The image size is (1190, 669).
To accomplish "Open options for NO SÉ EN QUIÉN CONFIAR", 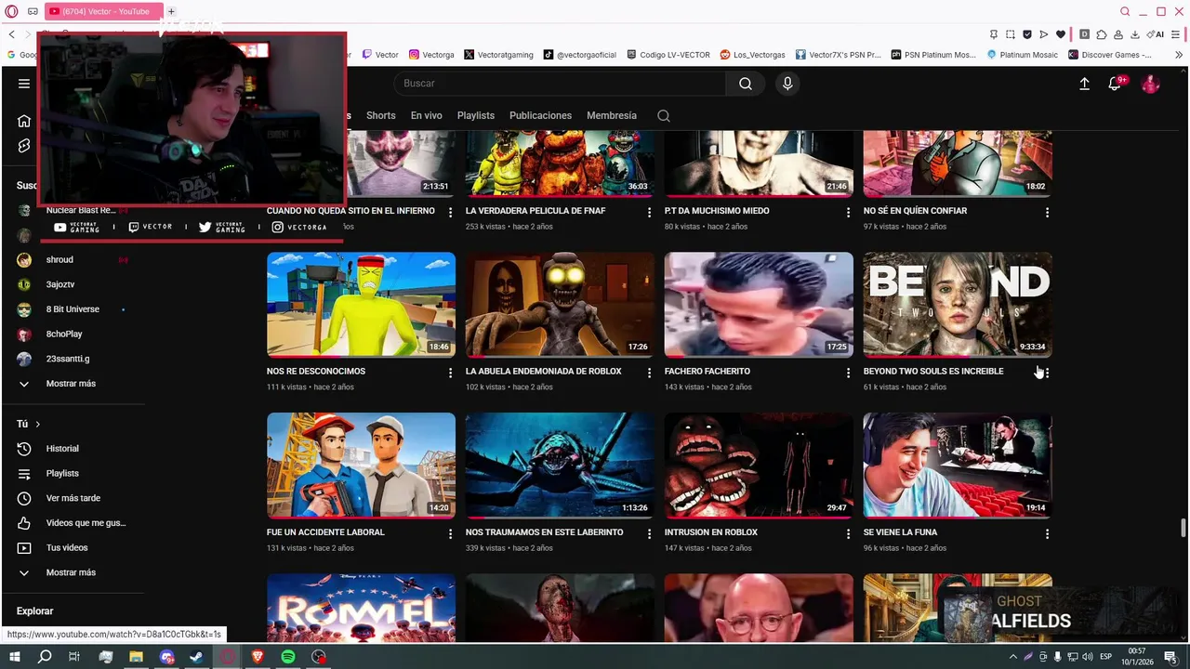I will click(1047, 213).
